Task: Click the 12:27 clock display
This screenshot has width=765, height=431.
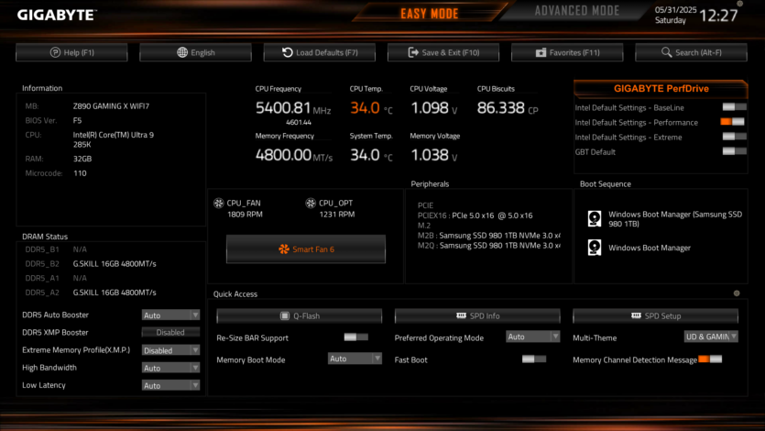Action: [718, 16]
